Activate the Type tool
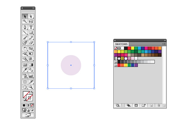The image size is (179, 136). [31, 27]
